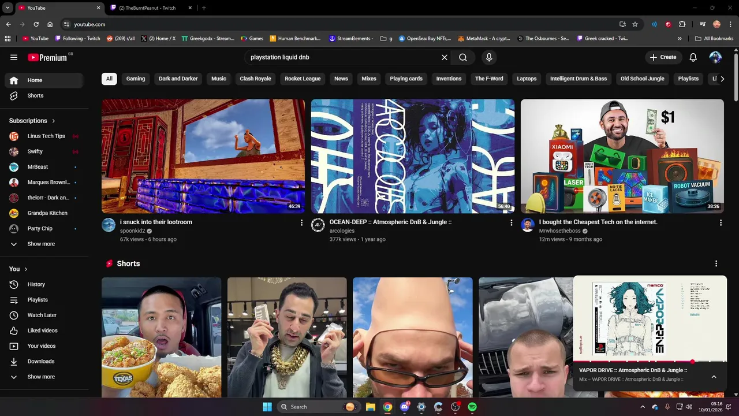Screen dimensions: 739x416
Task: Click the Windows Start button
Action: coord(267,407)
